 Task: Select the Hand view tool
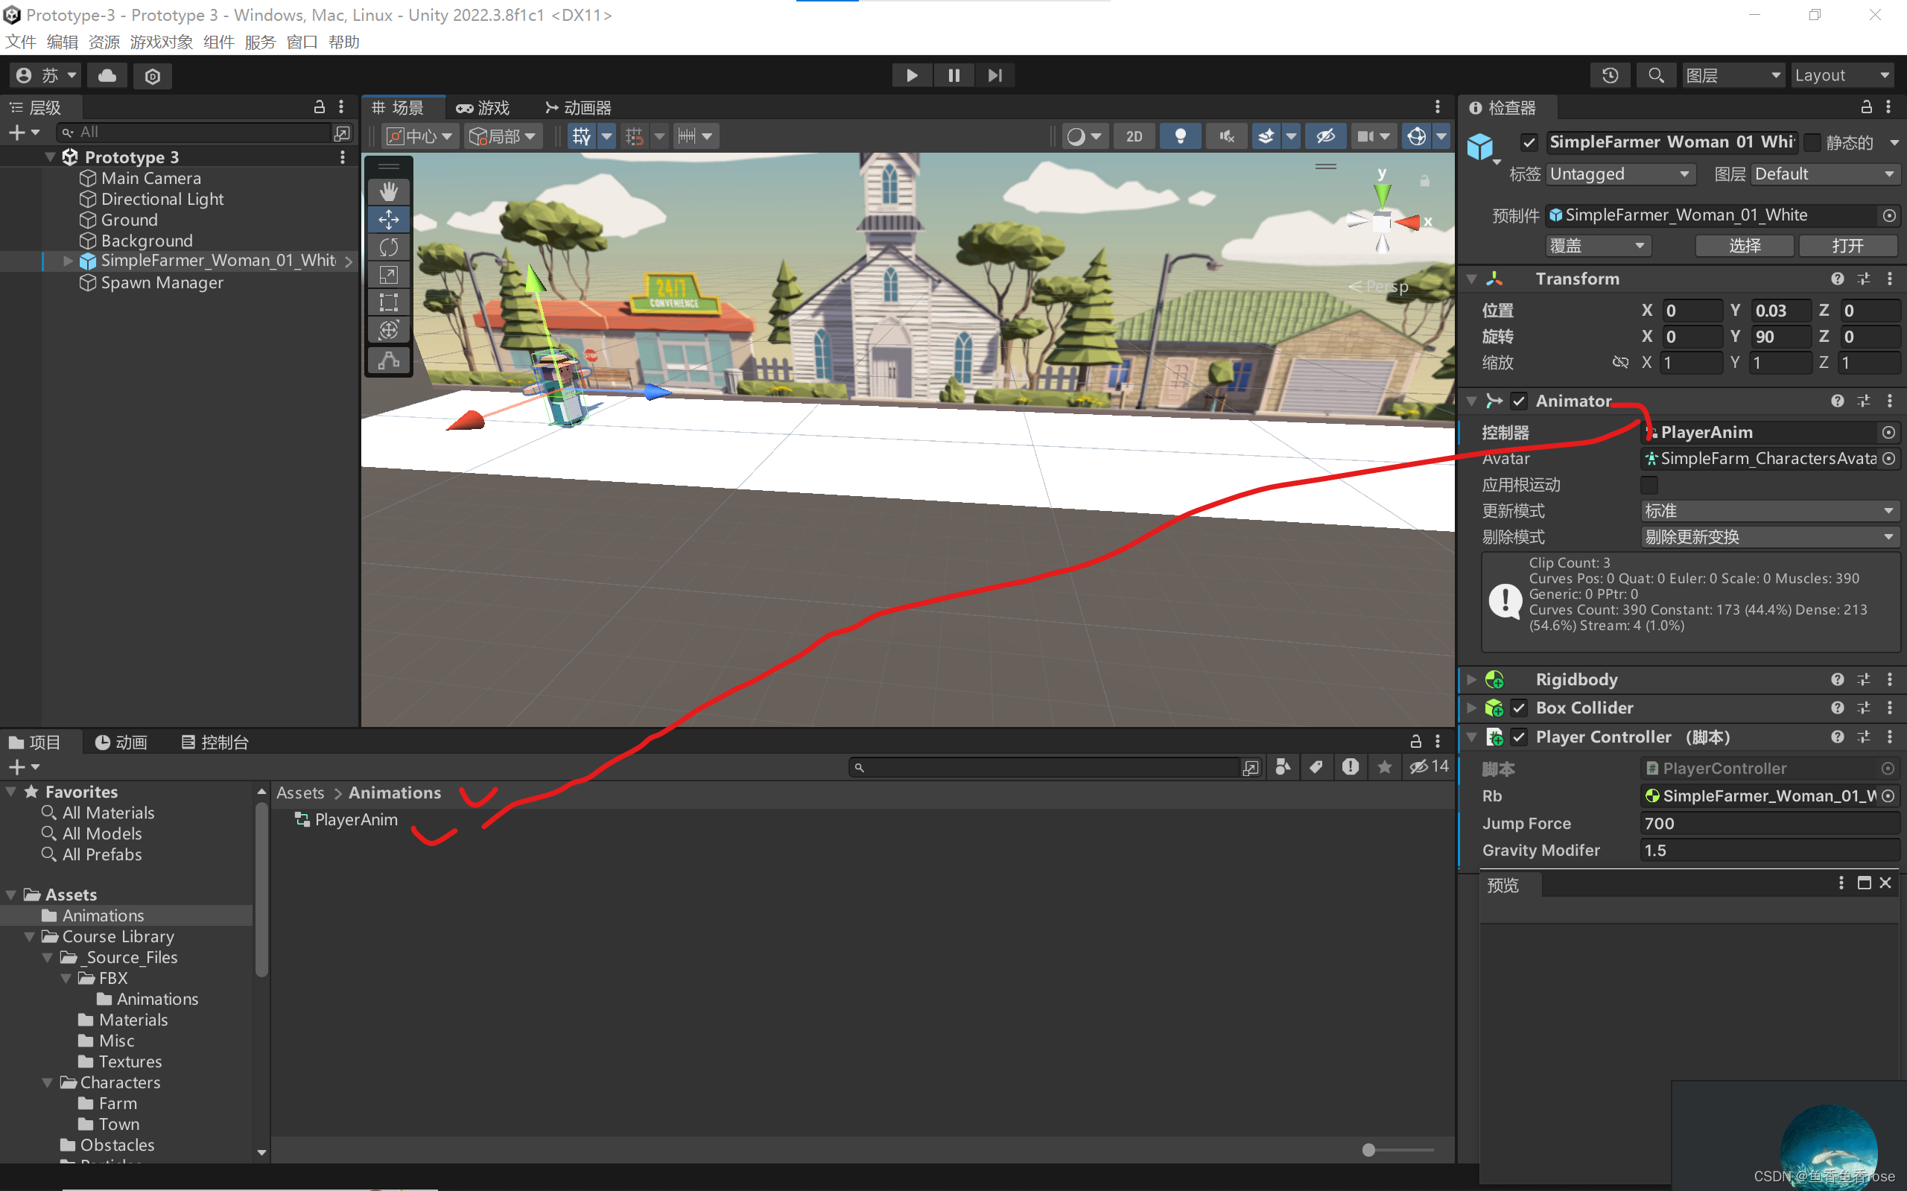[388, 191]
